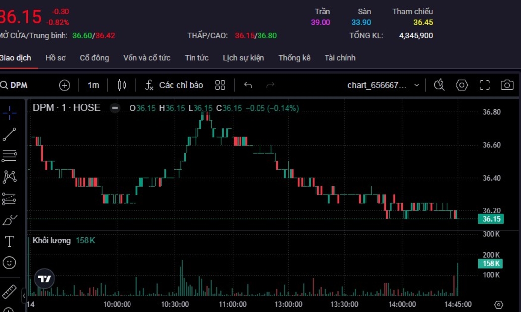Click the undo arrow
The height and width of the screenshot is (312, 521).
[x=248, y=85]
